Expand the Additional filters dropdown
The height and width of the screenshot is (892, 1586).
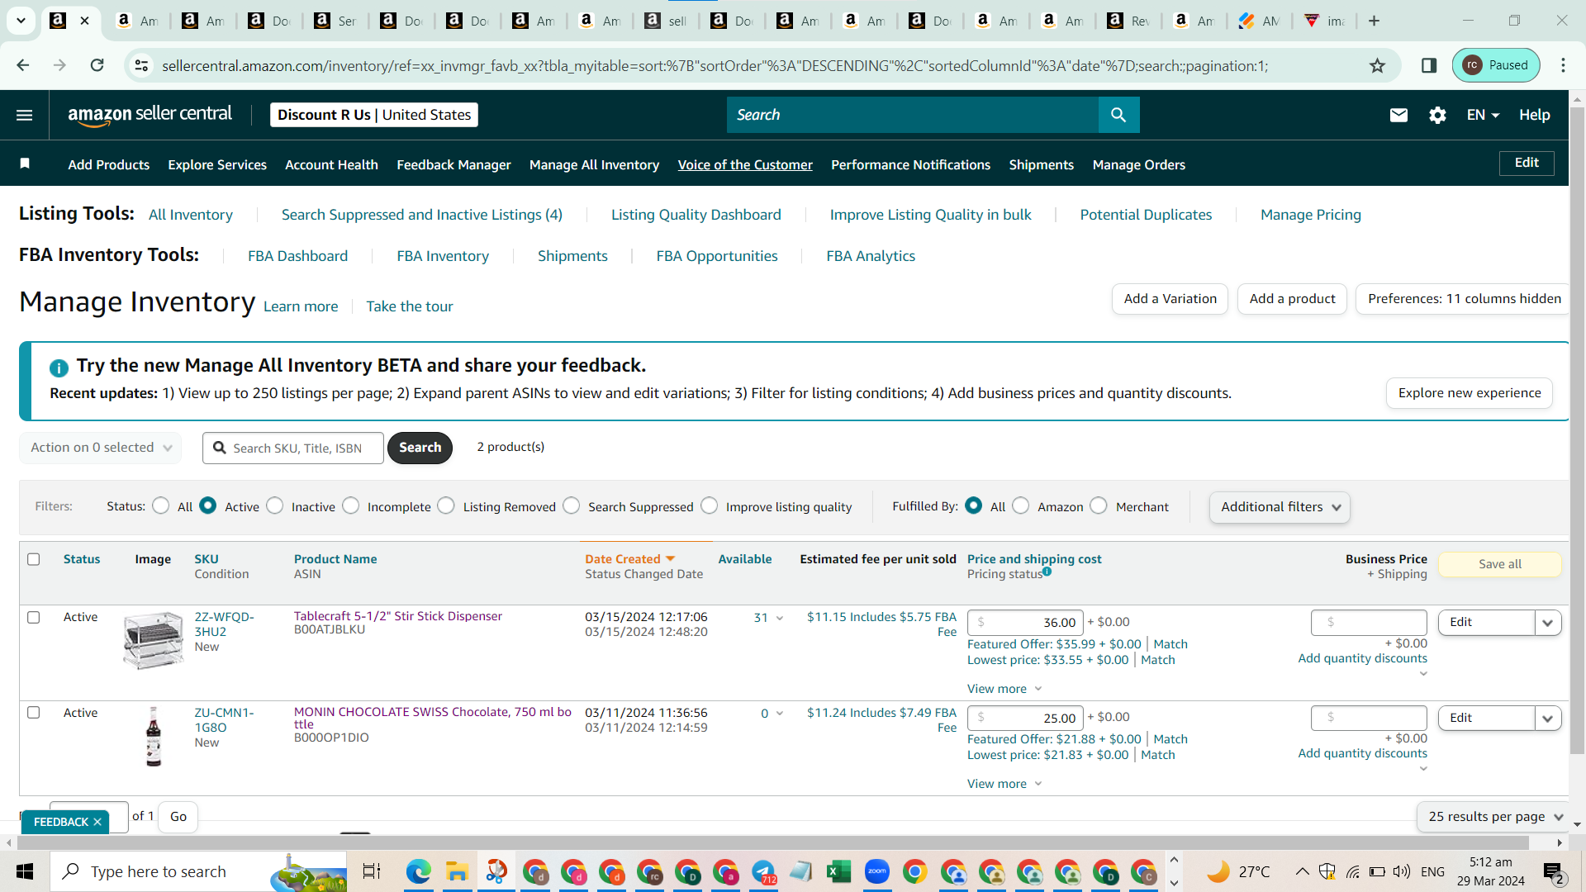[1280, 507]
